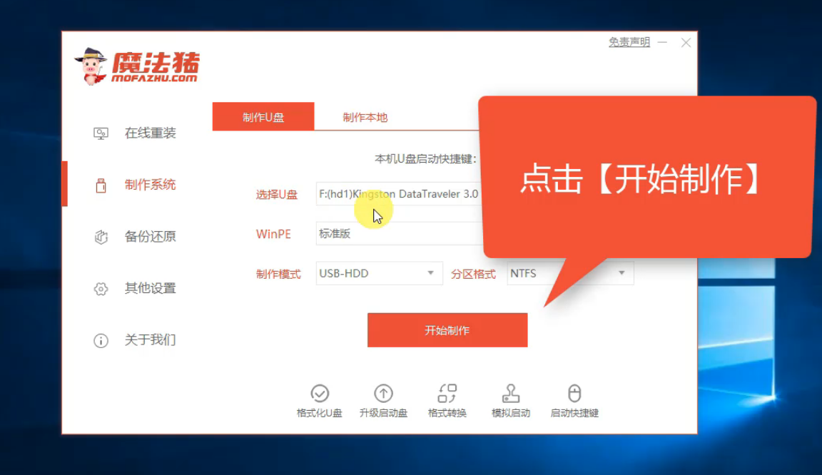Image resolution: width=822 pixels, height=475 pixels.
Task: Click the 开始制作 button
Action: pyautogui.click(x=447, y=330)
